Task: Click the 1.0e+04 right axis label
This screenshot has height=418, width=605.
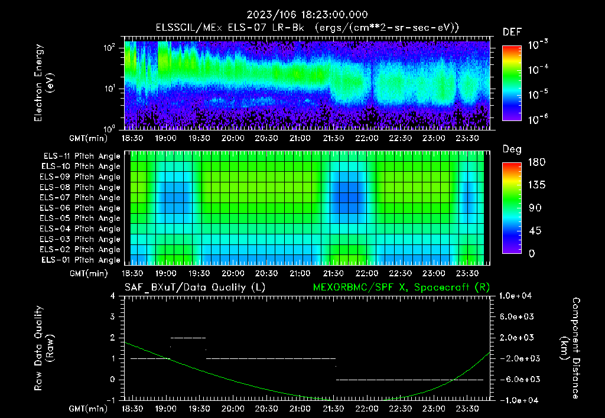Action: [x=515, y=296]
